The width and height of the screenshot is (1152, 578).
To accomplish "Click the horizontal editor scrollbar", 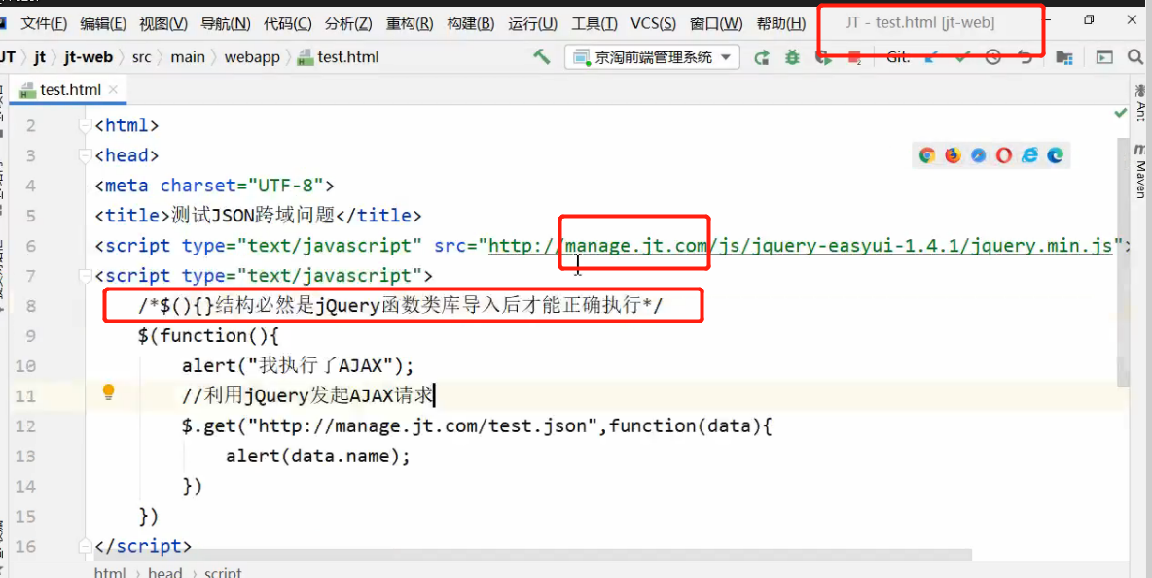I will pos(529,555).
